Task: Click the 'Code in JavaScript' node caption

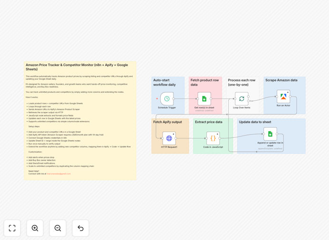Action: 213,147
